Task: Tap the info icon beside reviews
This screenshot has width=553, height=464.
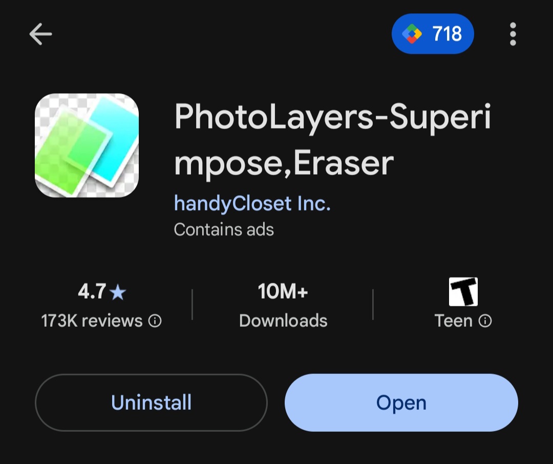Action: click(155, 321)
